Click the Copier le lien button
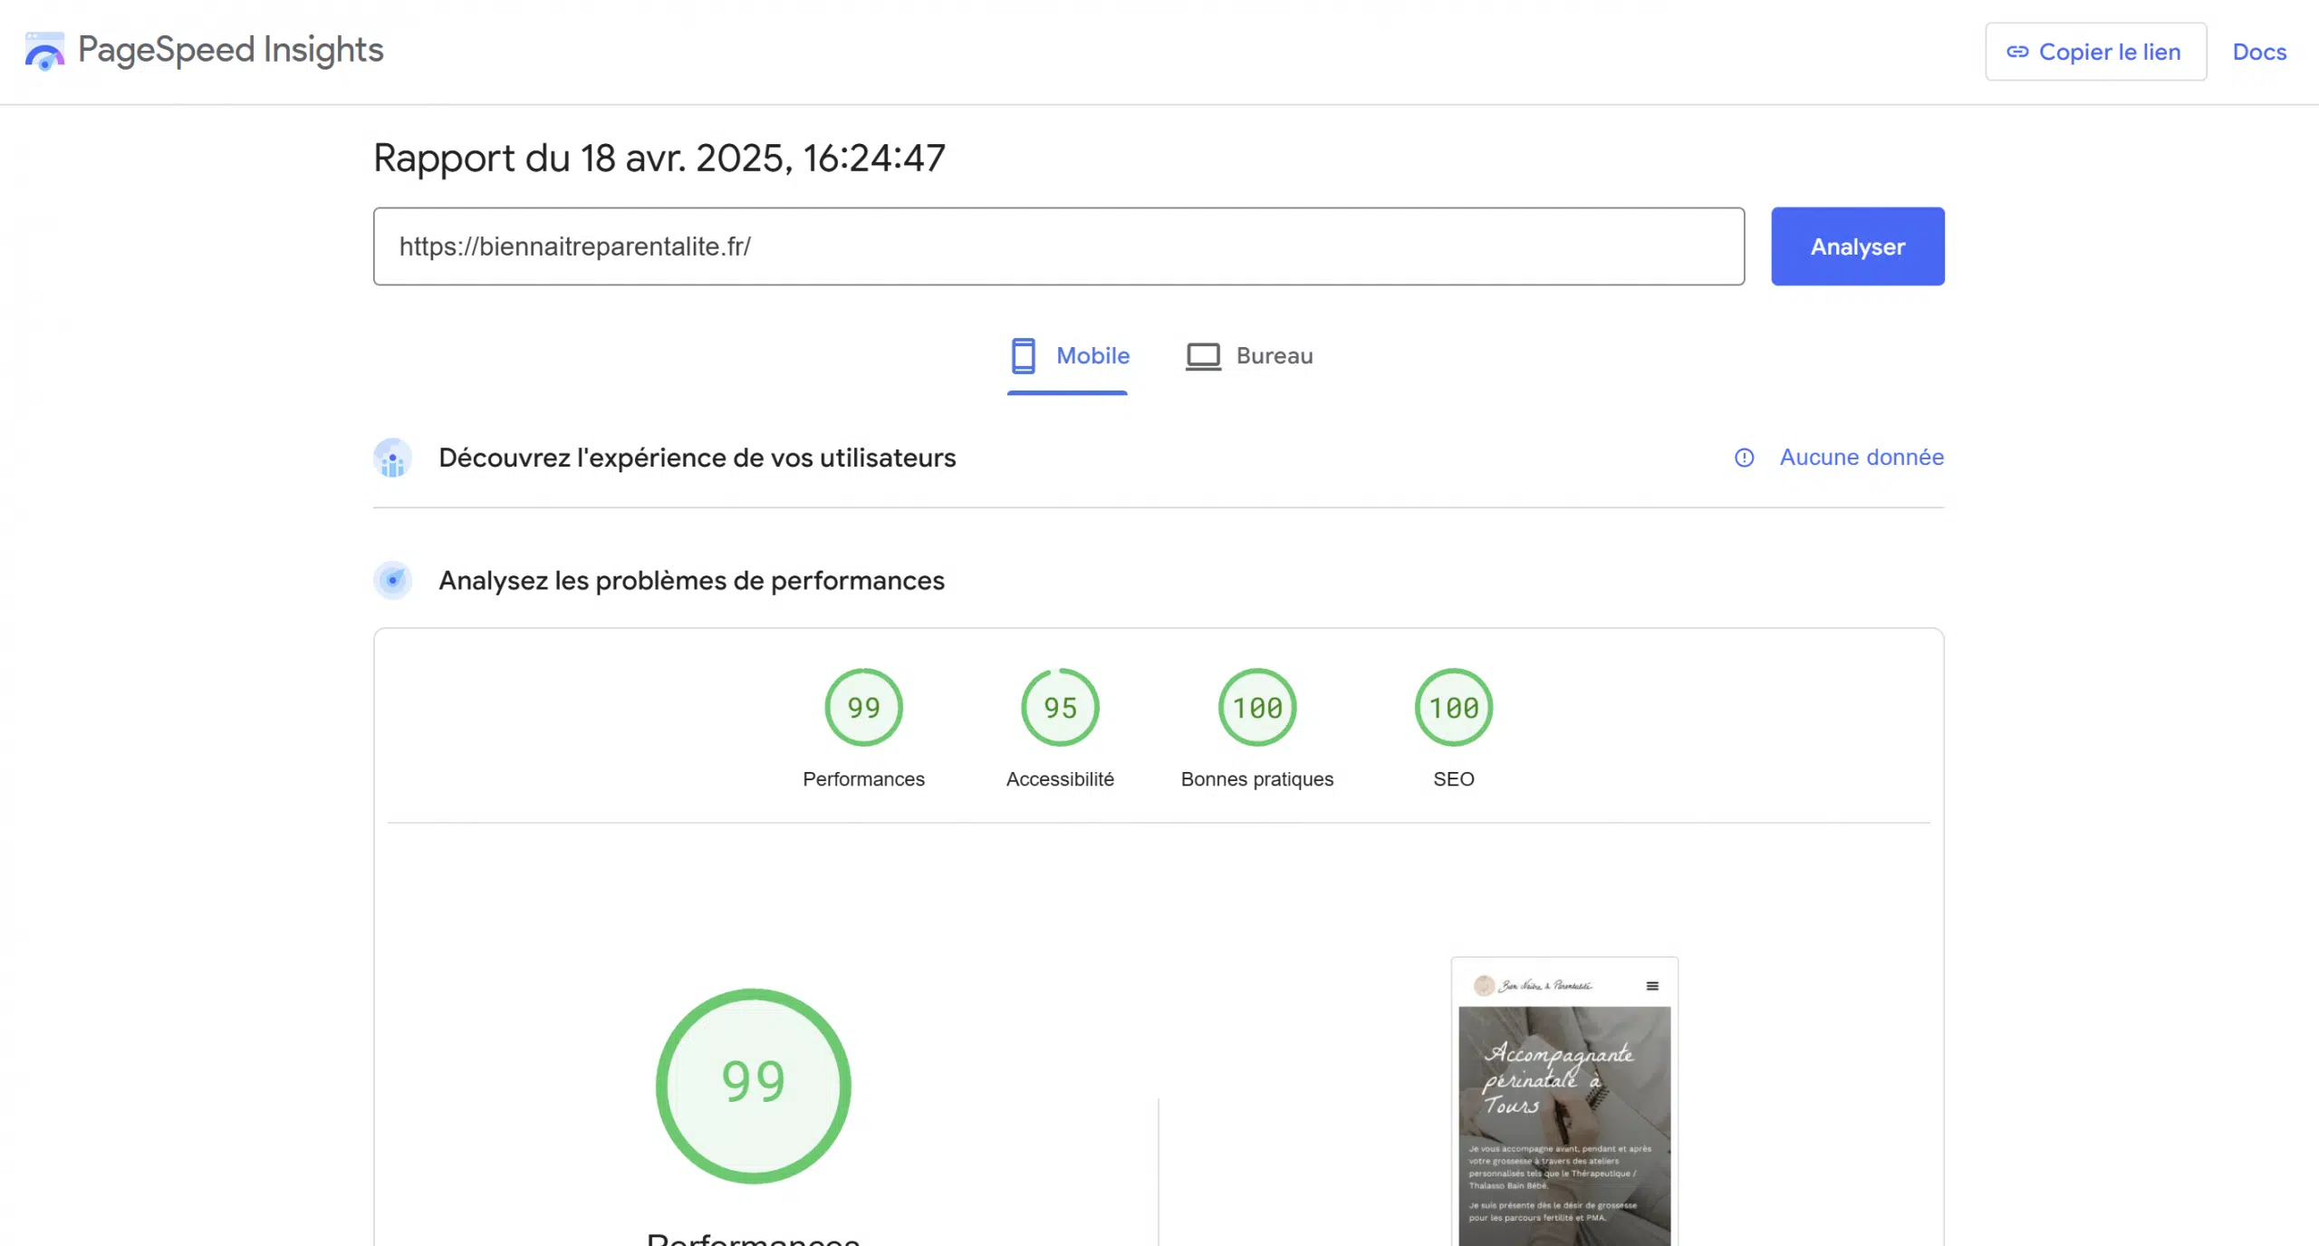This screenshot has height=1246, width=2319. coord(2096,52)
